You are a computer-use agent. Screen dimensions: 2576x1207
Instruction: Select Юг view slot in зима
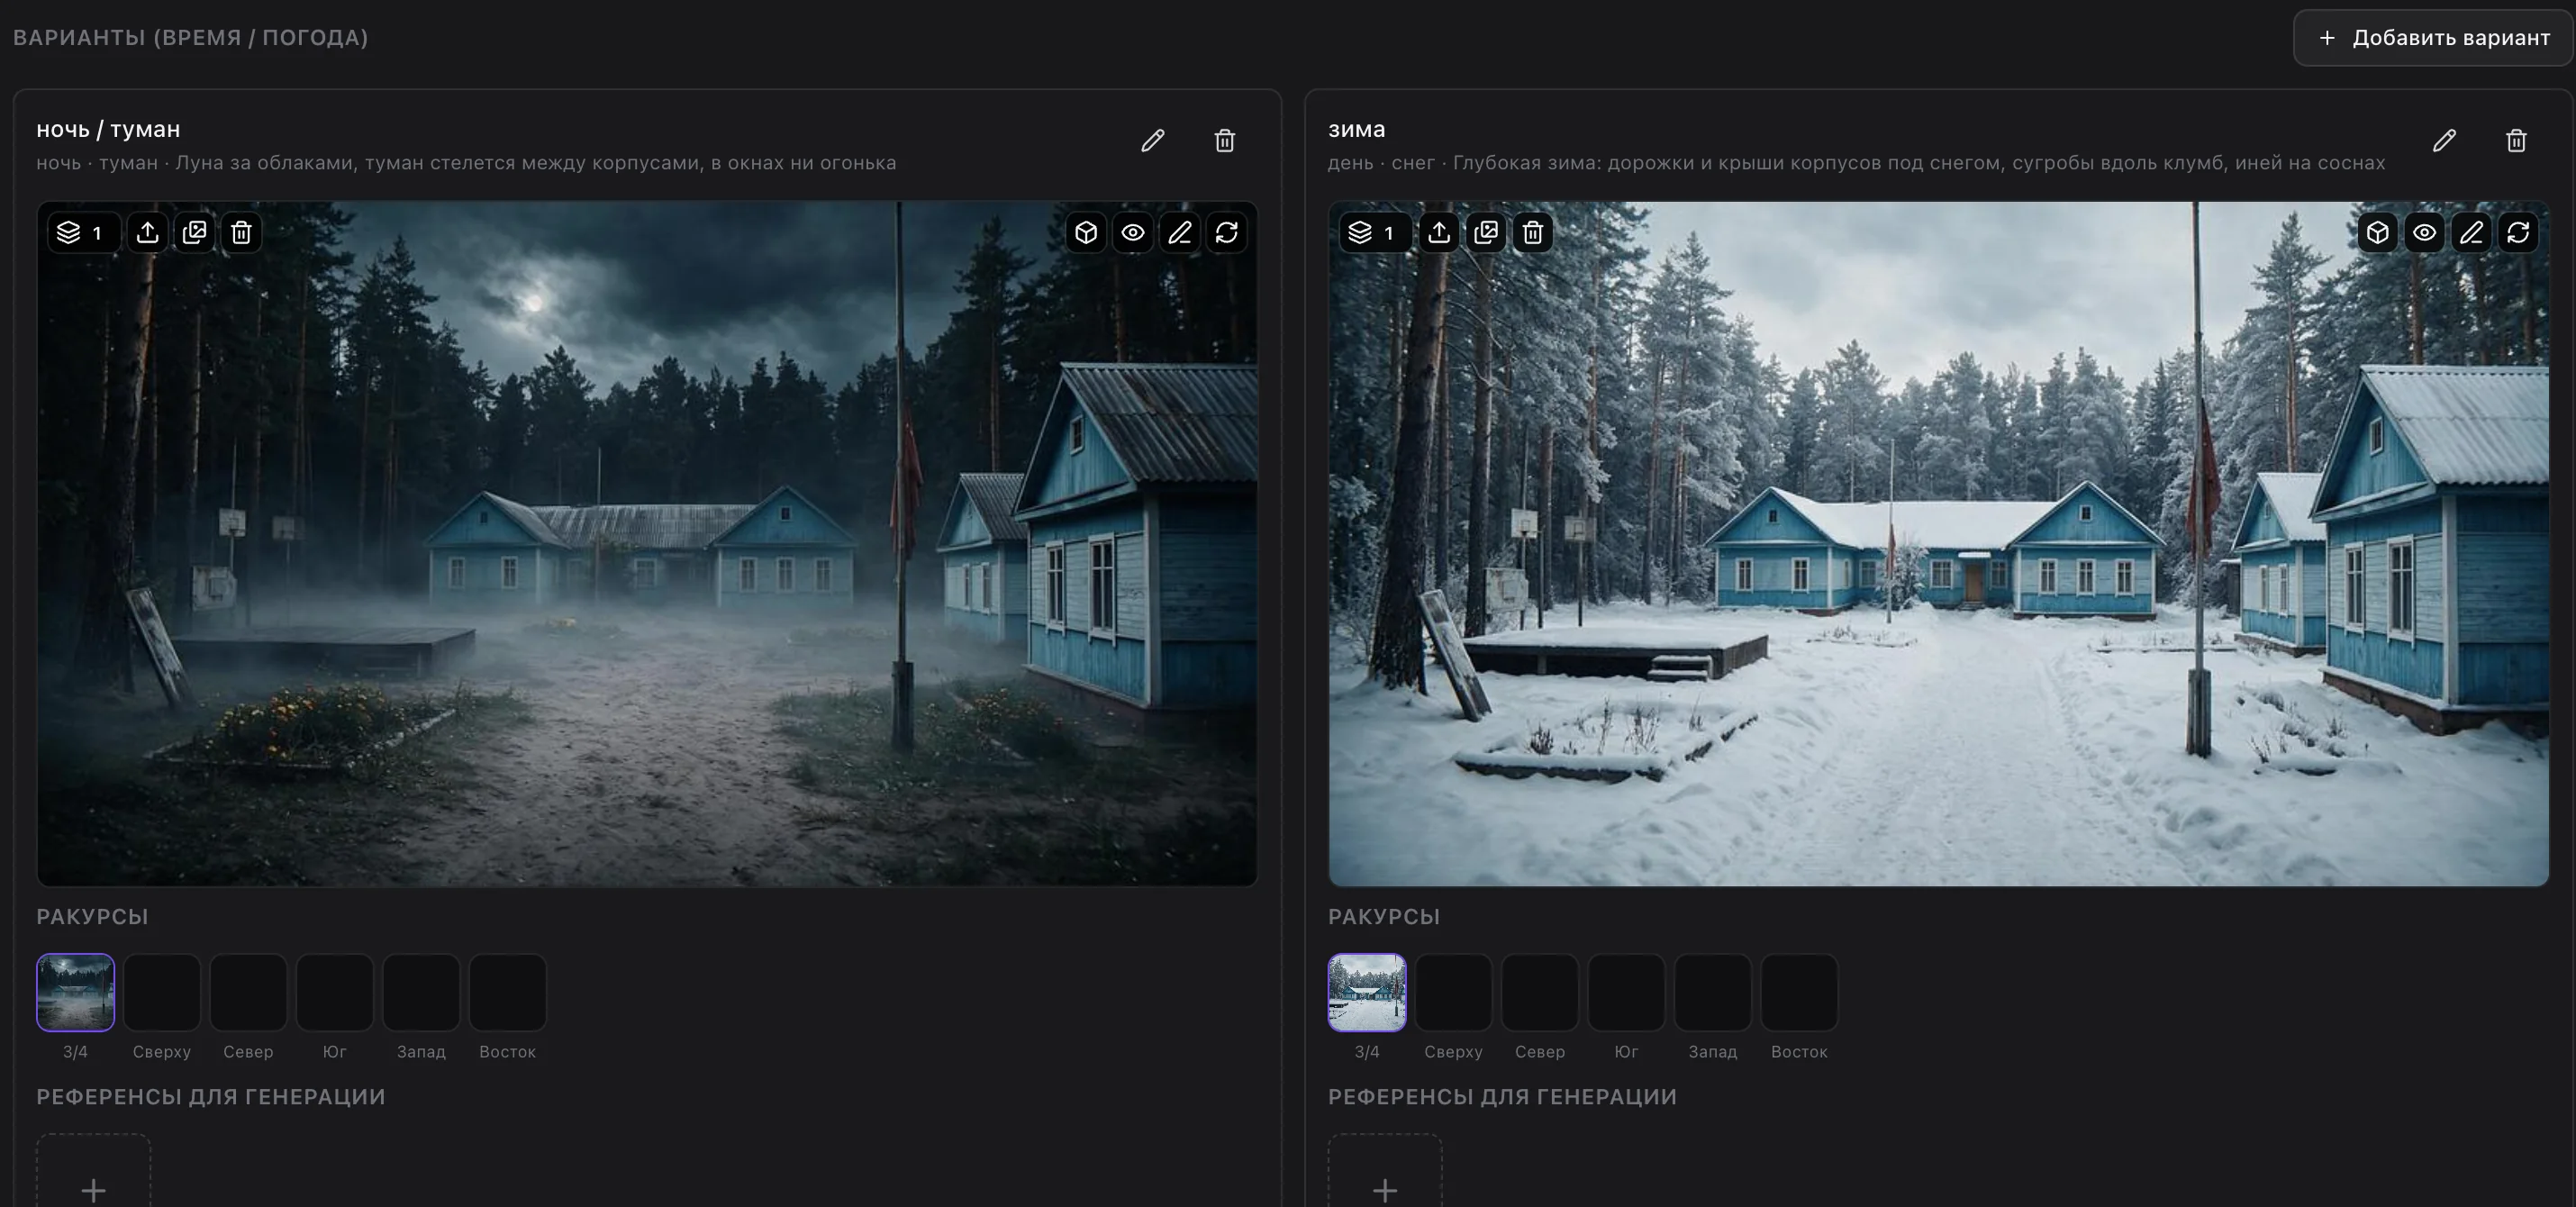pos(1627,992)
